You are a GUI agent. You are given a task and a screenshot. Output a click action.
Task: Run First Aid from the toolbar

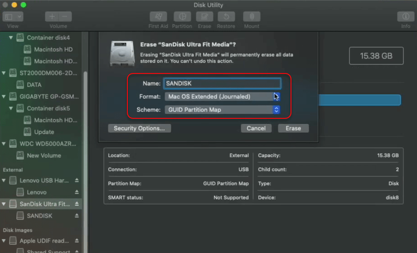[x=158, y=17]
